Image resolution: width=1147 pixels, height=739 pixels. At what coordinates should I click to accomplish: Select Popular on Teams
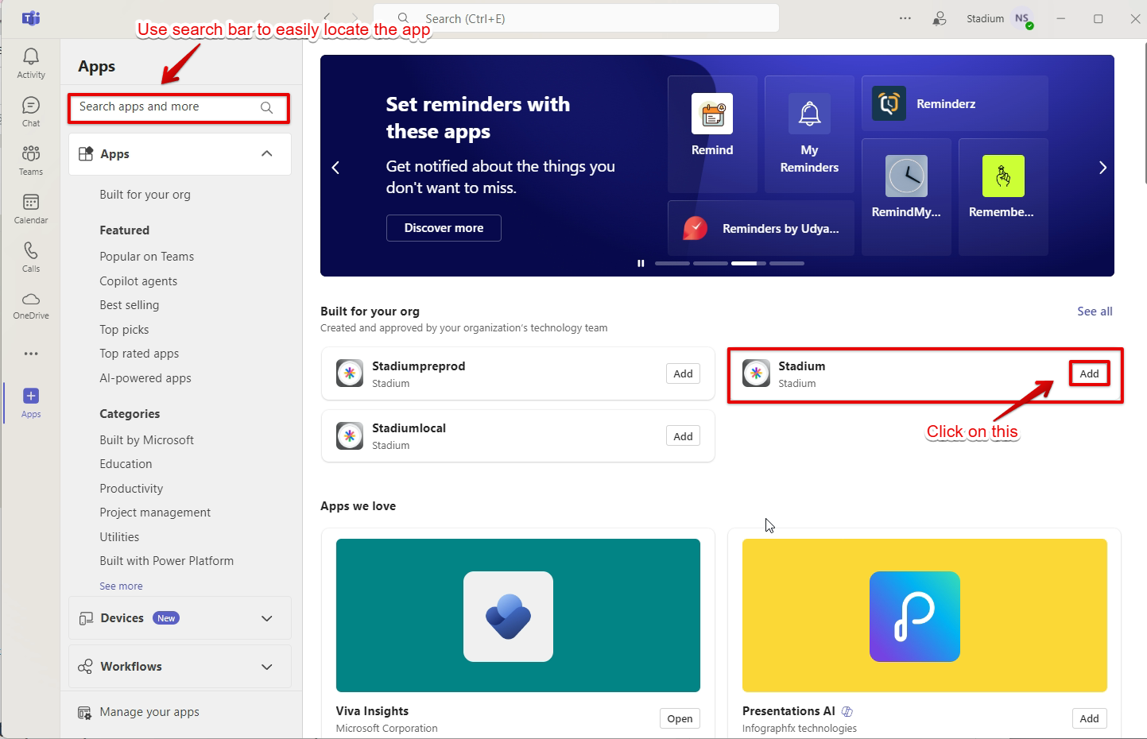click(x=146, y=257)
